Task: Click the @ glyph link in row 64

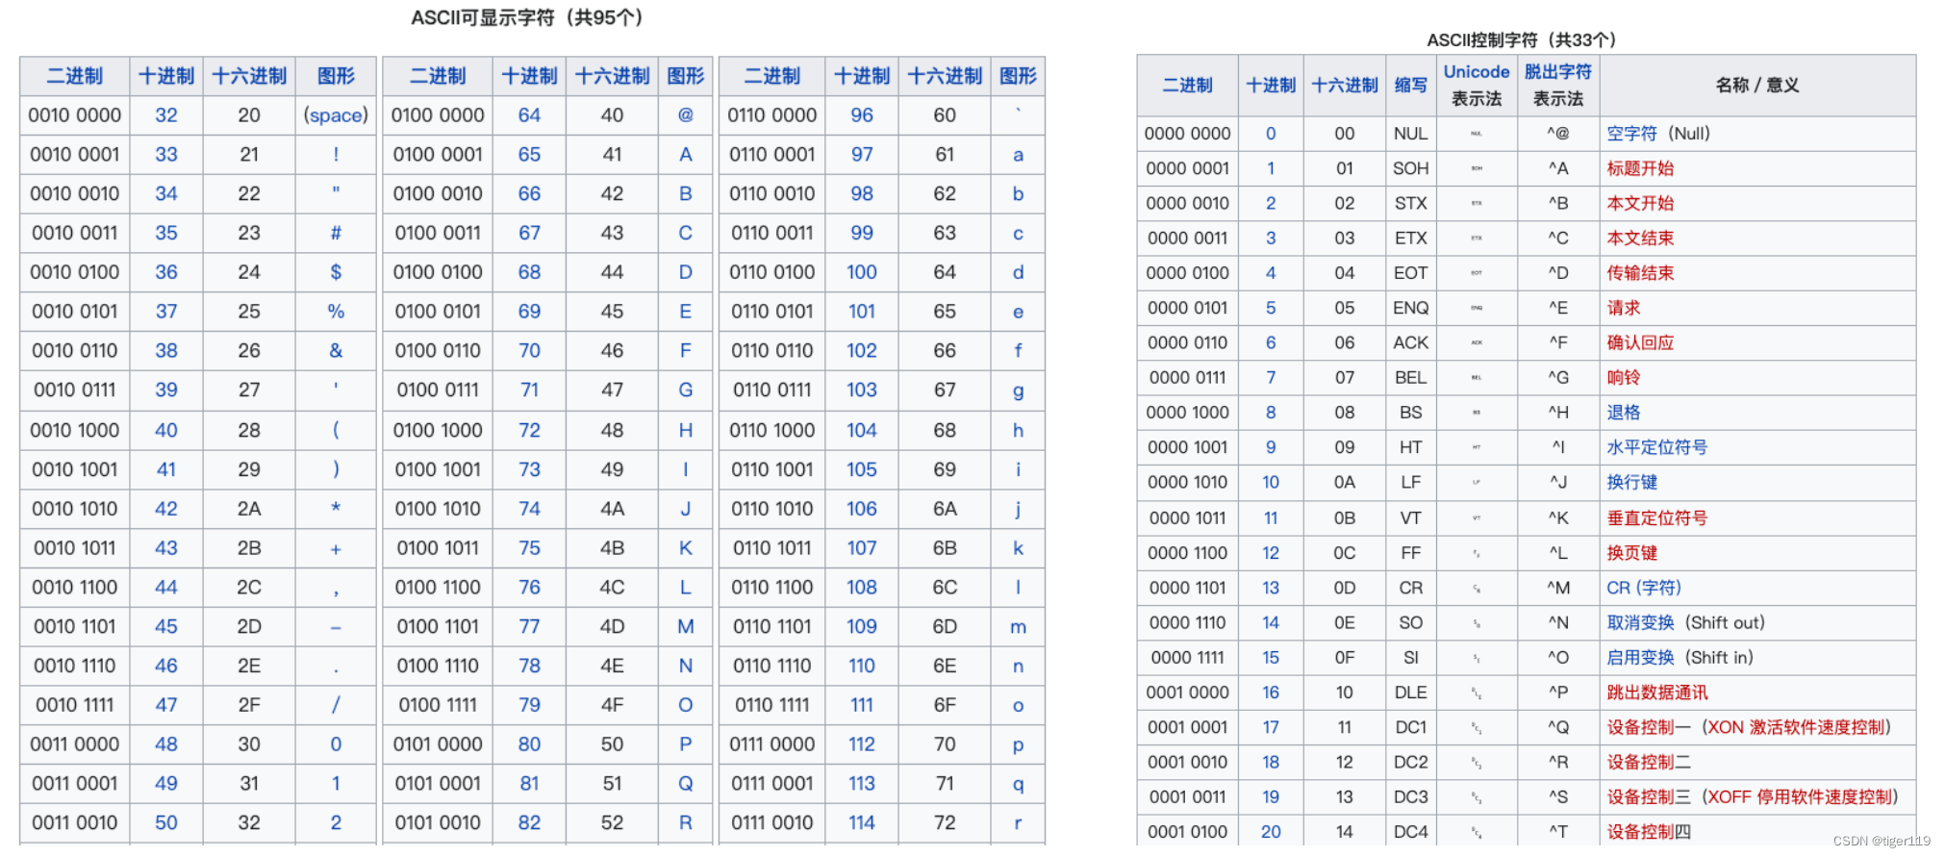Action: click(x=686, y=115)
